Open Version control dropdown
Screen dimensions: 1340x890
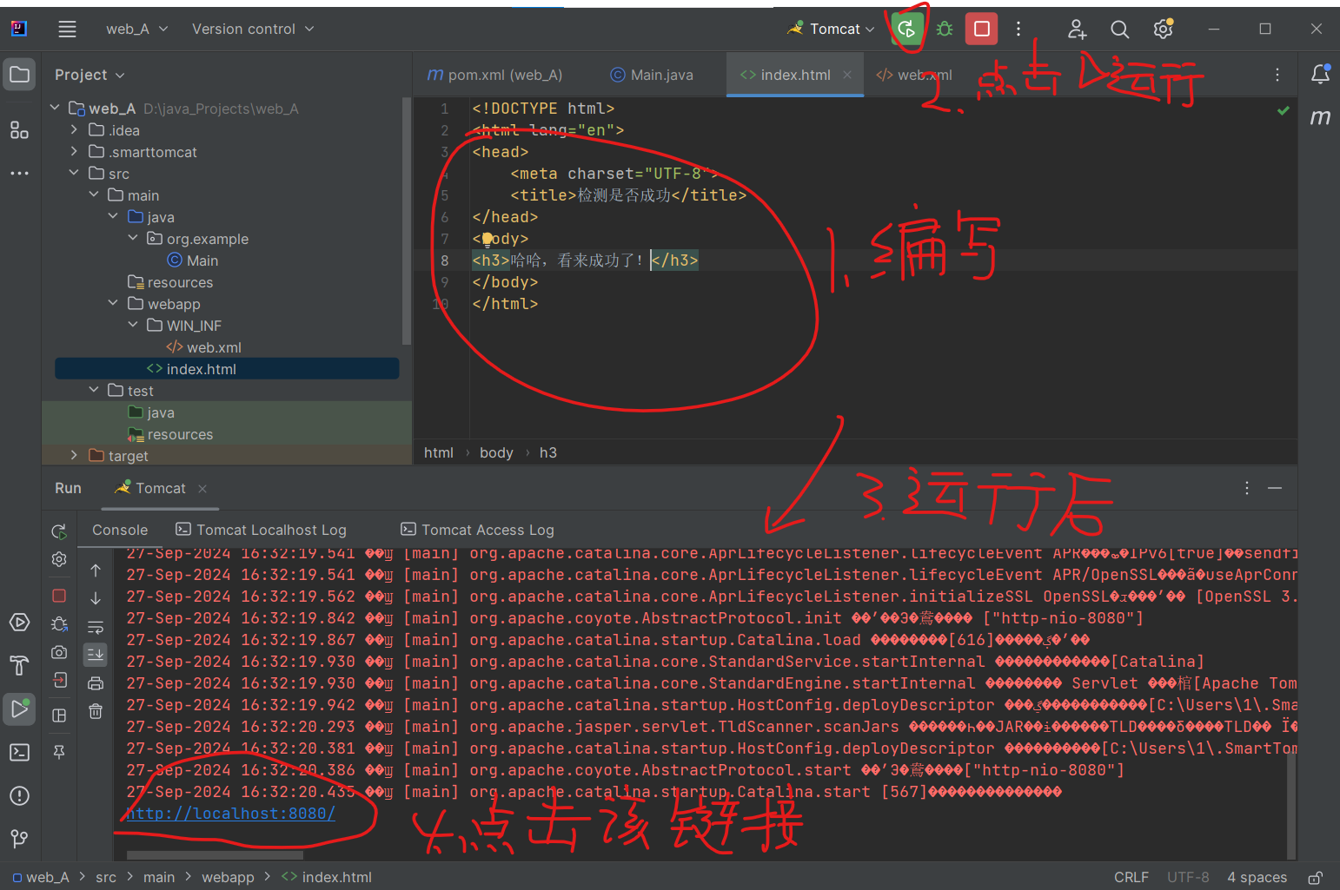click(253, 29)
